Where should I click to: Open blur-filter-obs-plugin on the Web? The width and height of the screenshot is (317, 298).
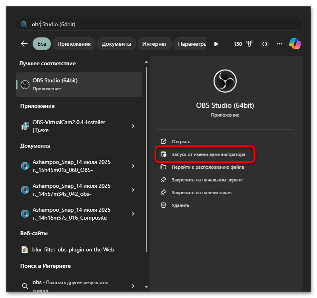coord(79,250)
